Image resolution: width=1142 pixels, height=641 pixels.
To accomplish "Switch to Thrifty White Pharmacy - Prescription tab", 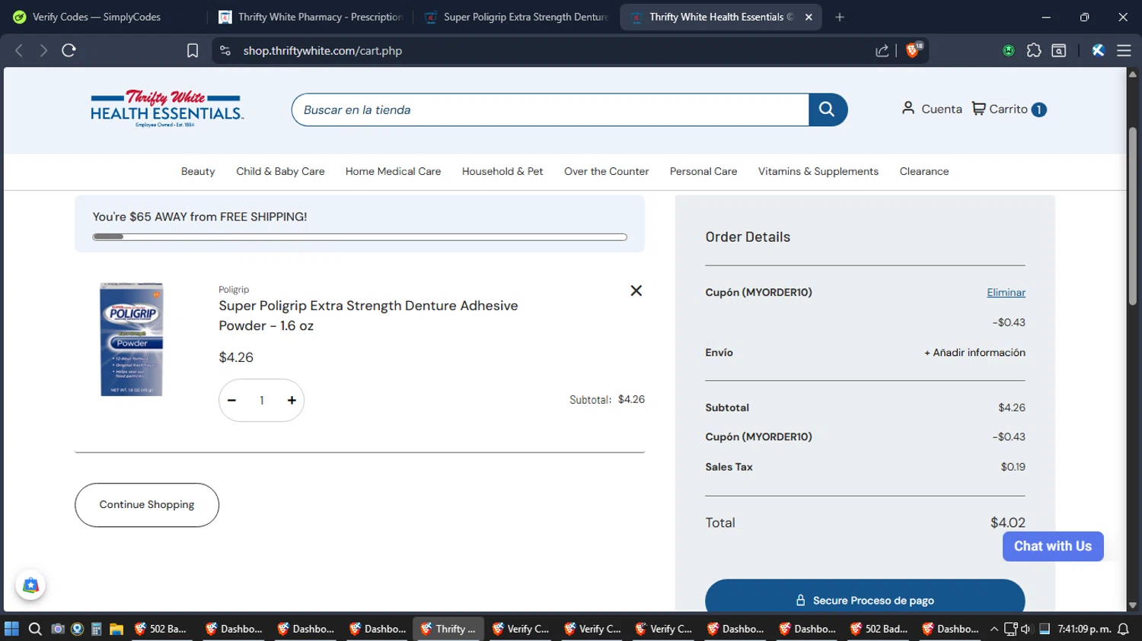I will pos(310,17).
